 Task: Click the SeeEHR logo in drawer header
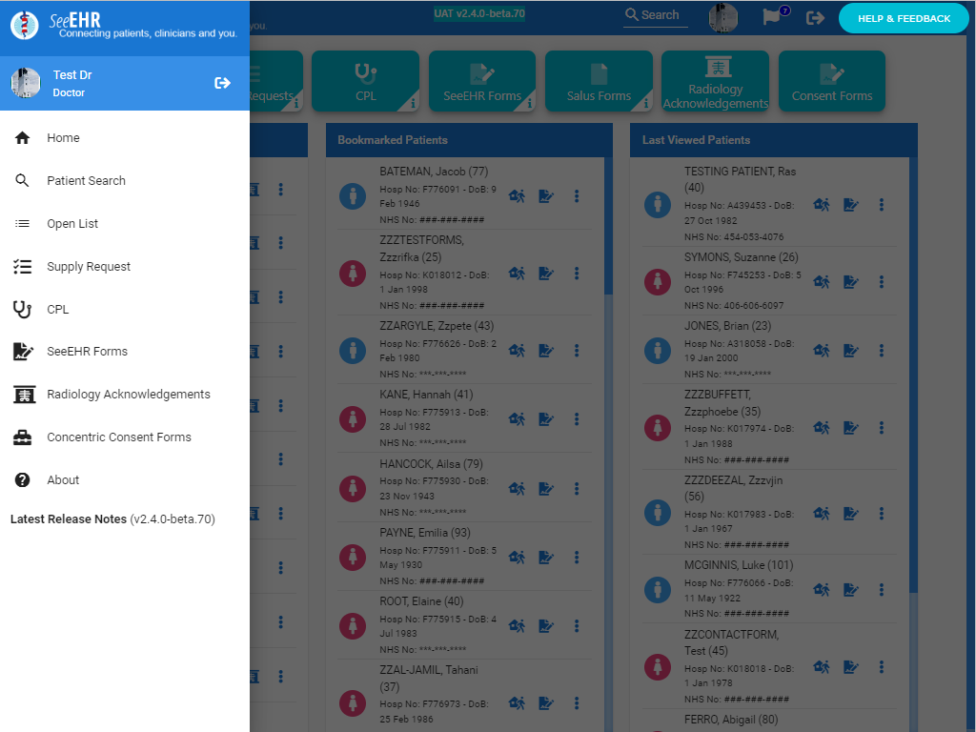(x=25, y=25)
